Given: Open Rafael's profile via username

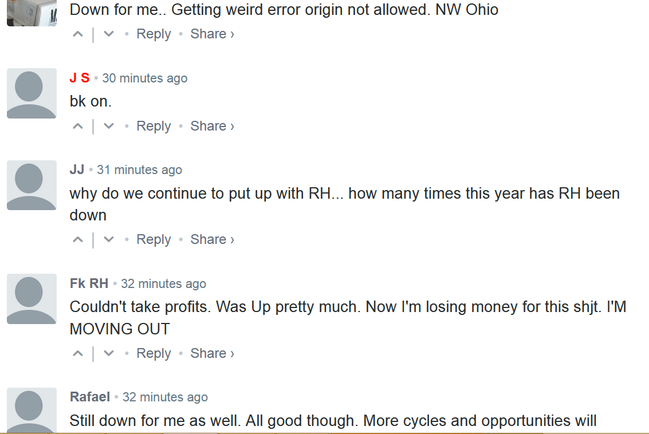Looking at the screenshot, I should point(90,397).
